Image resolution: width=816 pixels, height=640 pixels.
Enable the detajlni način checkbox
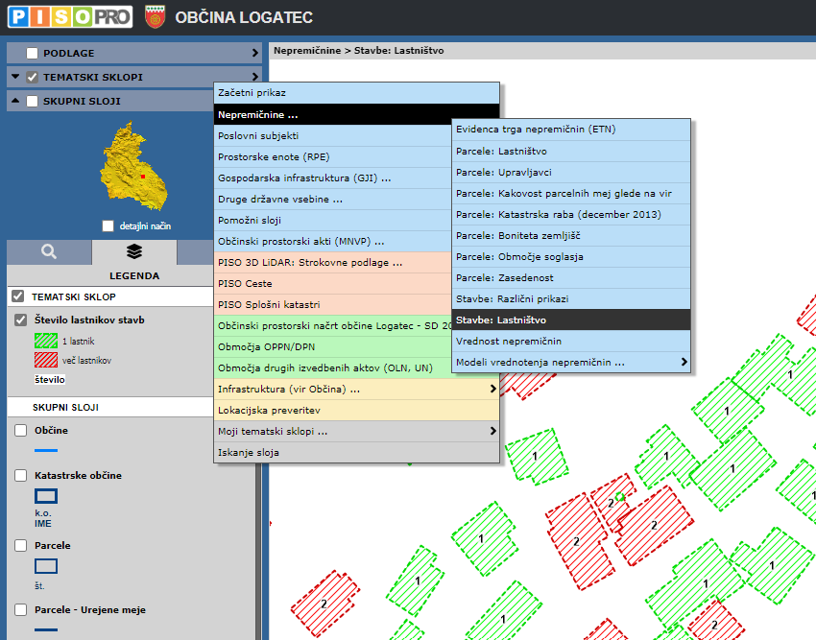108,225
